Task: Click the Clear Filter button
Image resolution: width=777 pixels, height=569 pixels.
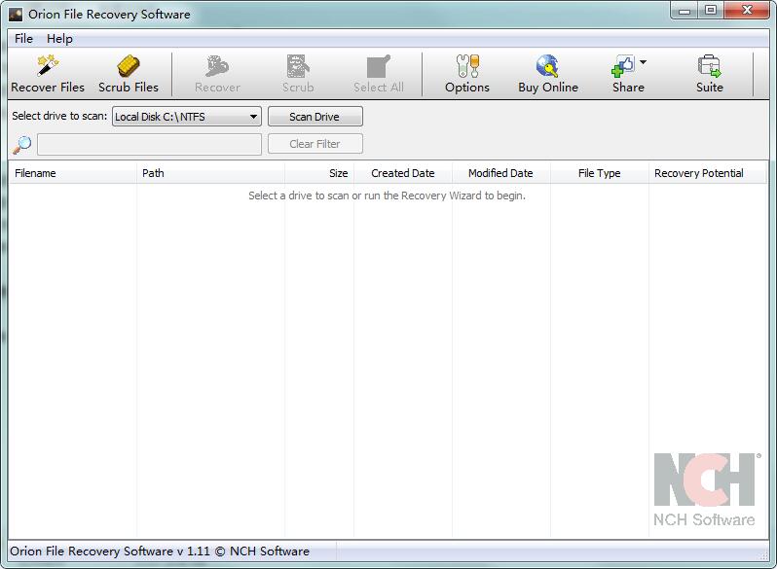Action: tap(314, 144)
